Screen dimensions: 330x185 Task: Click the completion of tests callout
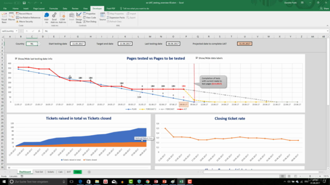(x=212, y=81)
